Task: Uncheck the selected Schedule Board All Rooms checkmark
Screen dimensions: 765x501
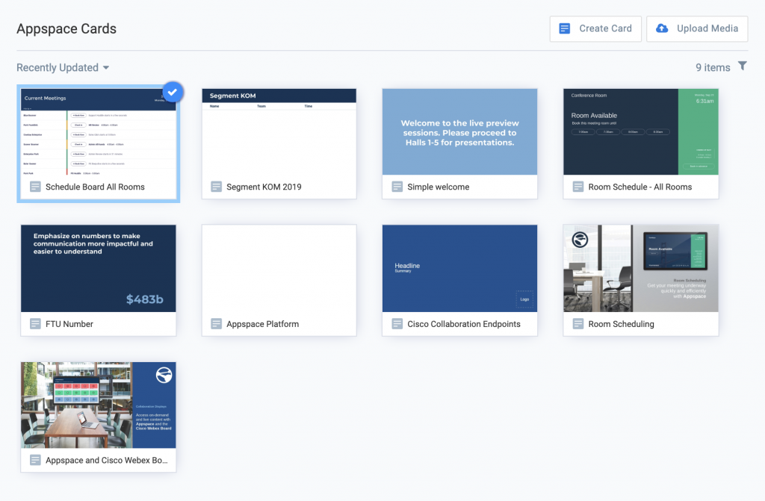Action: click(x=173, y=92)
